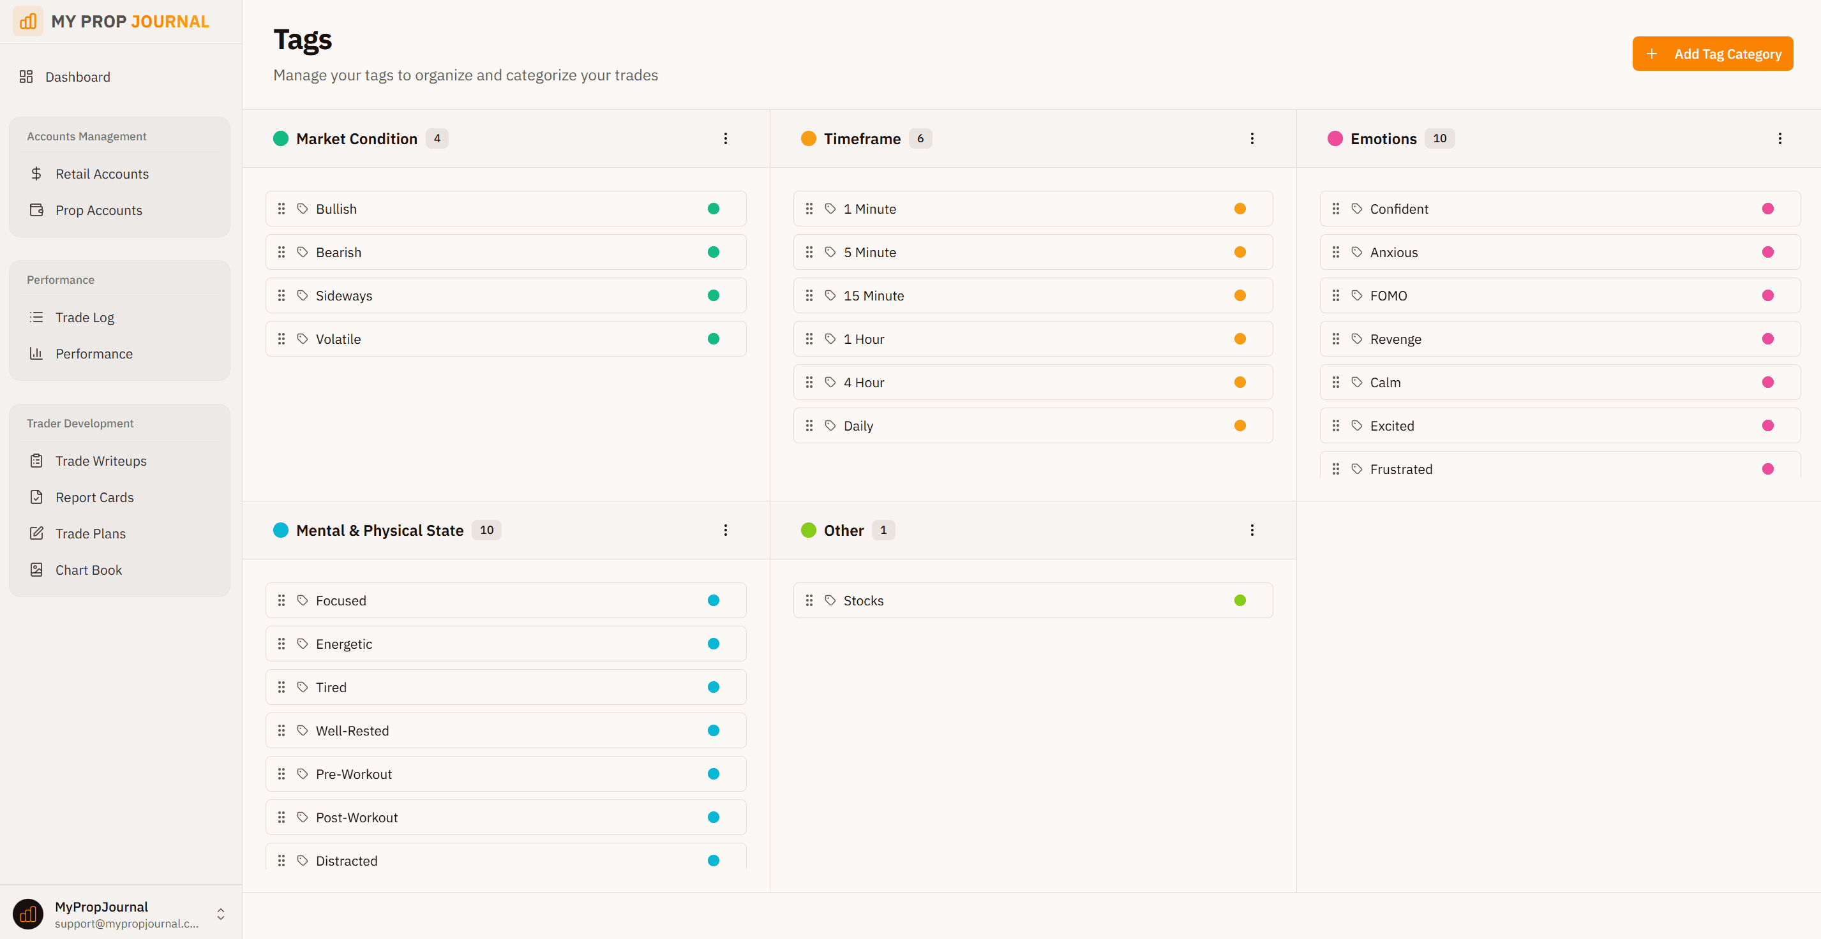Open Mental & Physical State options menu

tap(725, 530)
